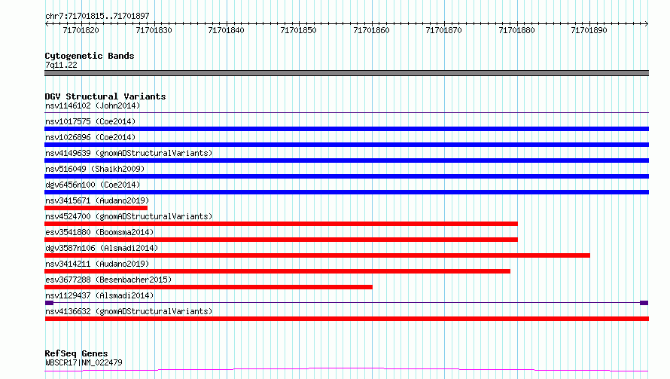Select label nsv4149639 (gnomADStructuralVariants)
This screenshot has height=379, width=670.
129,153
